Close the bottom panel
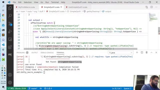Image resolution: width=160 pixels, height=90 pixels. [156, 52]
